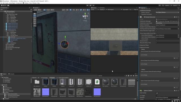Click the Hover Scale value field
The height and width of the screenshot is (102, 181).
coord(167,39)
